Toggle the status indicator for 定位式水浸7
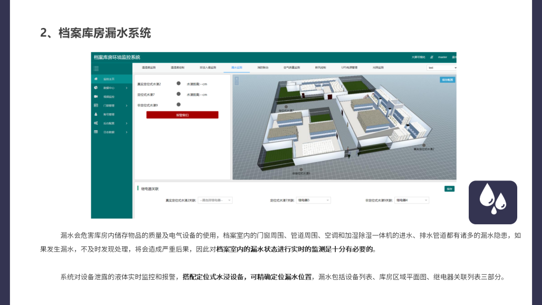542x305 pixels. pos(178,94)
